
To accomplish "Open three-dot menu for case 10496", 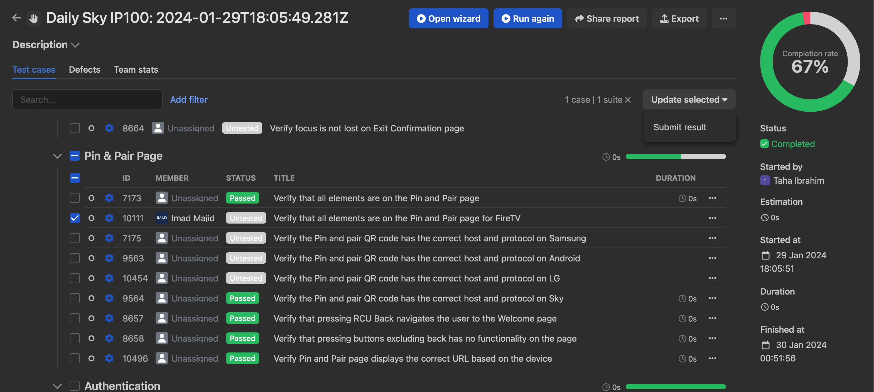I will (712, 358).
